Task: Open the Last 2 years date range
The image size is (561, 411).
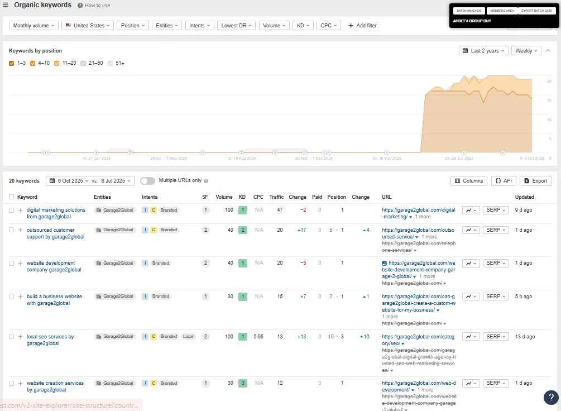Action: (x=483, y=50)
